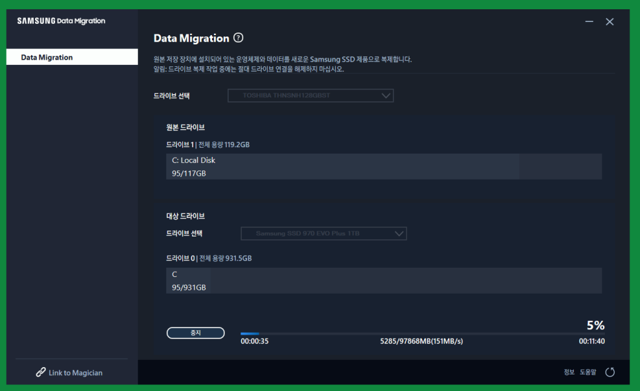Select the Data Migration sidebar tab
This screenshot has width=640, height=391.
pyautogui.click(x=72, y=57)
